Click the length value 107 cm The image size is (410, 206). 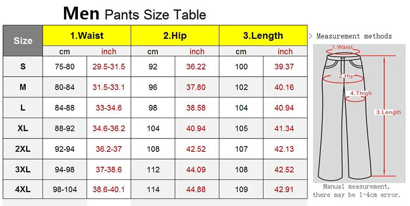click(x=241, y=149)
